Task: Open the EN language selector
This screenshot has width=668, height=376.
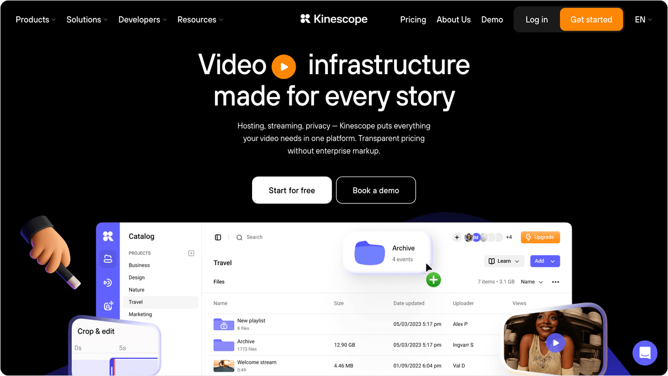Action: pyautogui.click(x=644, y=19)
